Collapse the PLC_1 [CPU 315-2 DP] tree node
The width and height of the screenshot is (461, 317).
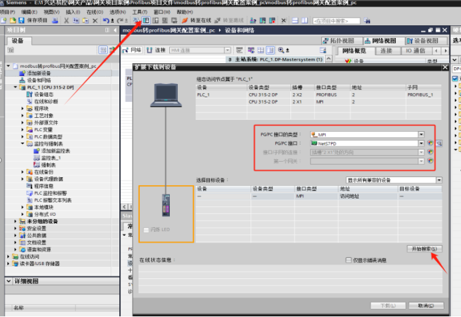click(15, 87)
